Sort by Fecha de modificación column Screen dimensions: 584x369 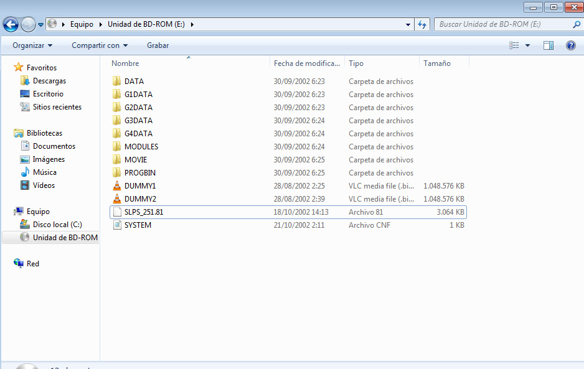click(308, 63)
